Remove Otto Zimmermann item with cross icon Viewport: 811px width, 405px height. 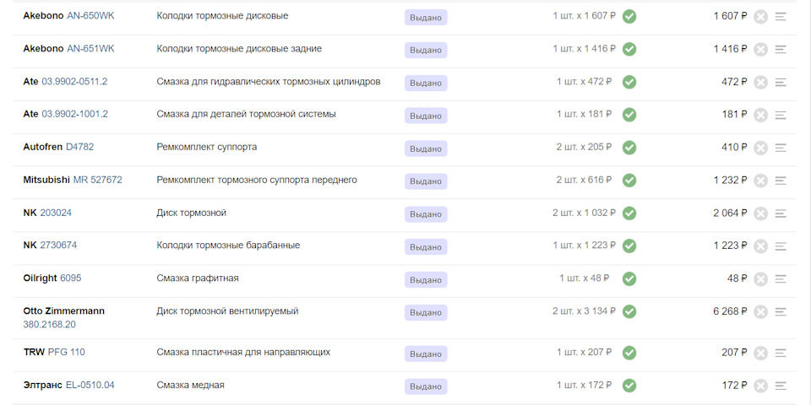click(760, 311)
